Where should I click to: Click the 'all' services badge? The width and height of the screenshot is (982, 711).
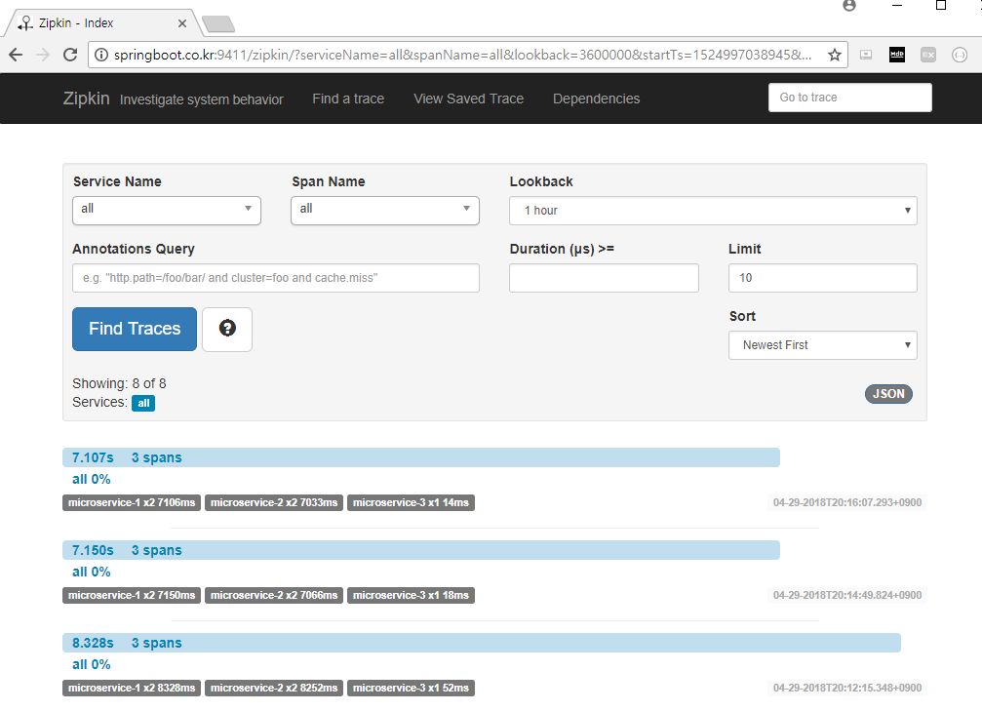pyautogui.click(x=143, y=404)
